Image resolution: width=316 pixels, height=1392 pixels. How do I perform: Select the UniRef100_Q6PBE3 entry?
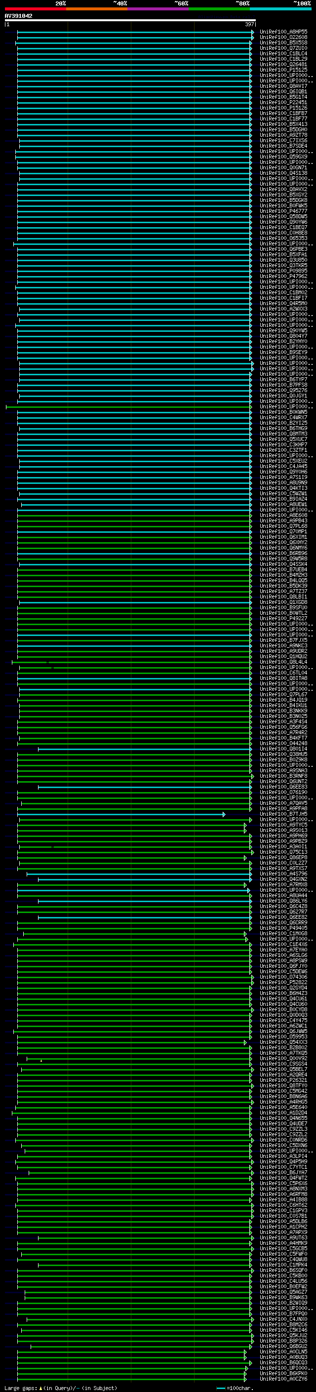coord(283,249)
